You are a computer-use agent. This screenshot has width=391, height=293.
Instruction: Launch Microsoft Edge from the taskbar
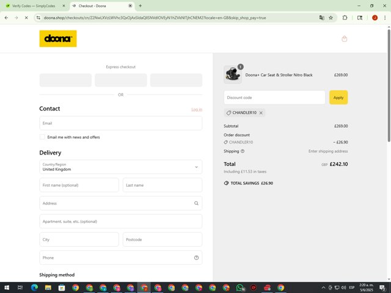tap(34, 288)
